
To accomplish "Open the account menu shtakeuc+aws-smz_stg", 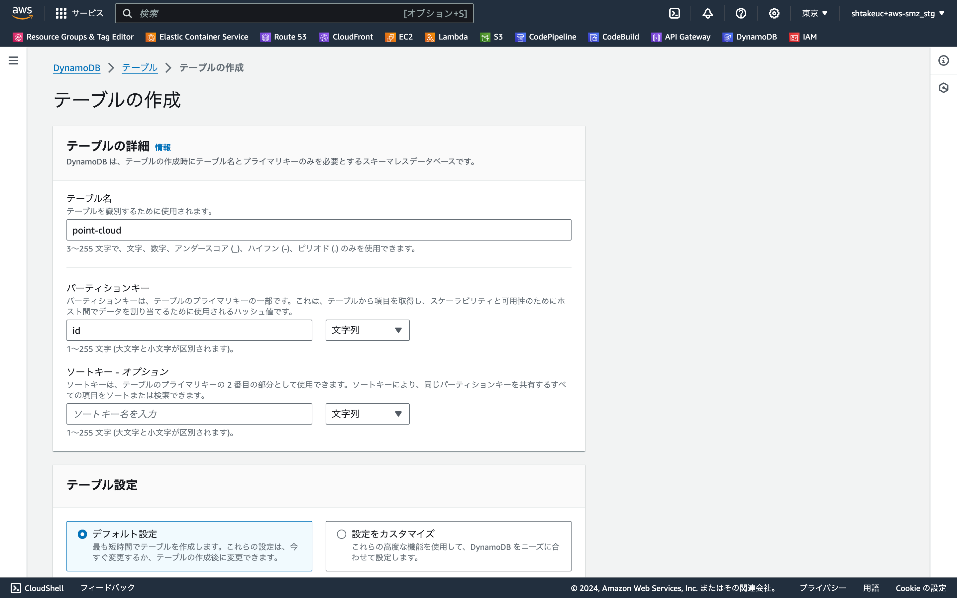I will click(x=897, y=13).
